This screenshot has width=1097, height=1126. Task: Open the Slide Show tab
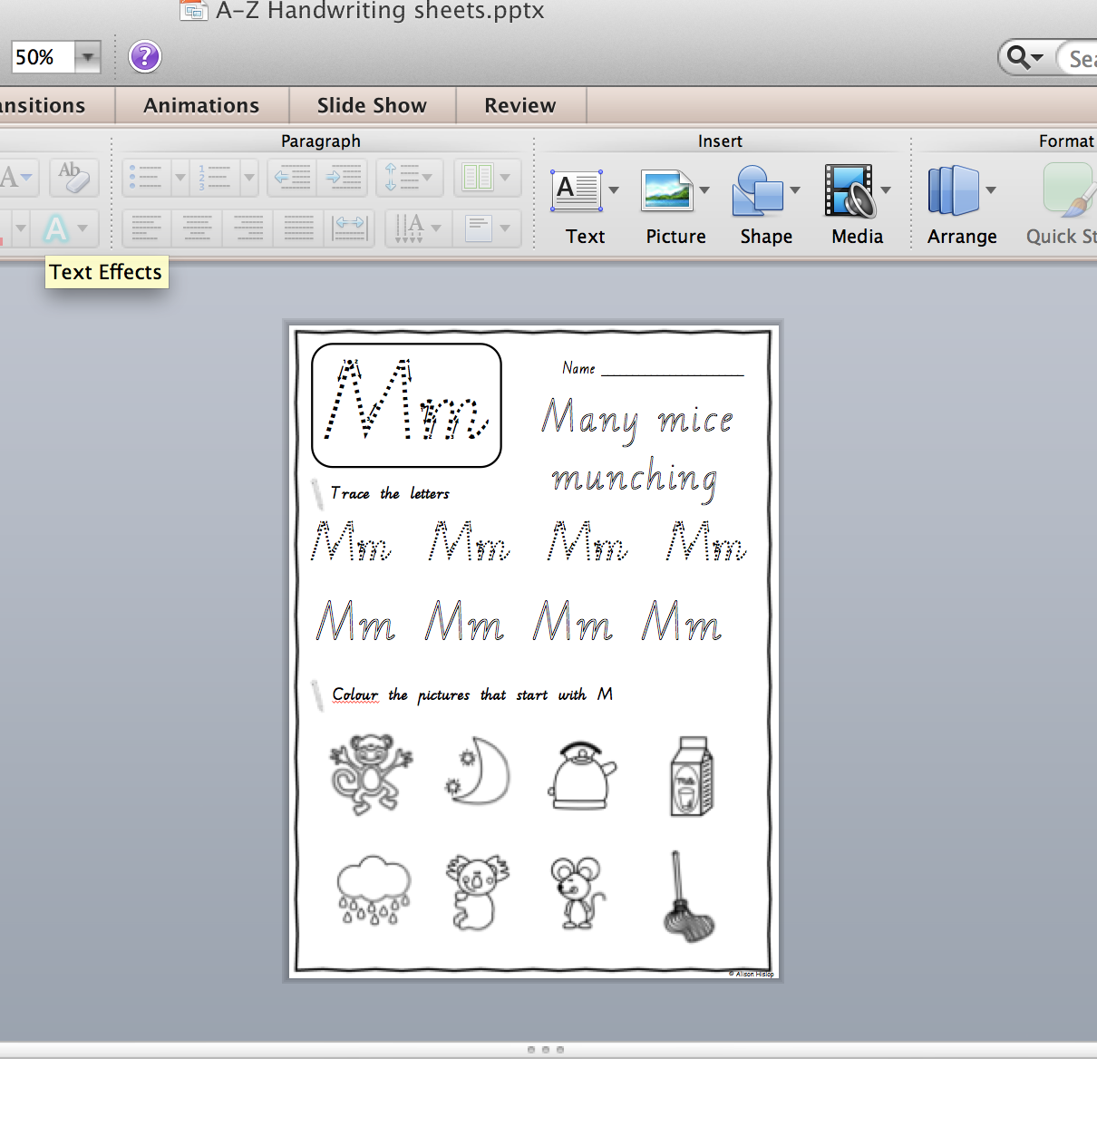(372, 105)
